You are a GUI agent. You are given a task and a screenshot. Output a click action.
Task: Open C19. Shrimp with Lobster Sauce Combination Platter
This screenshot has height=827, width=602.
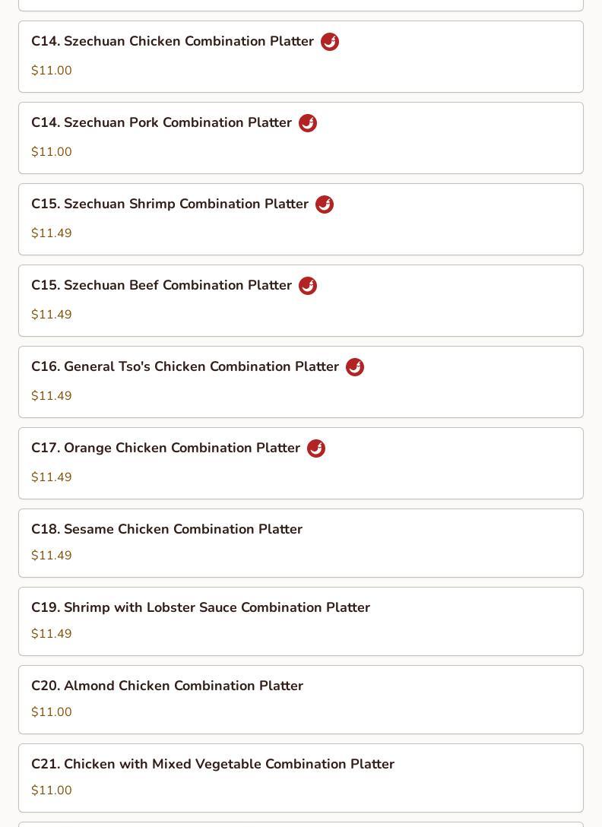[201, 607]
